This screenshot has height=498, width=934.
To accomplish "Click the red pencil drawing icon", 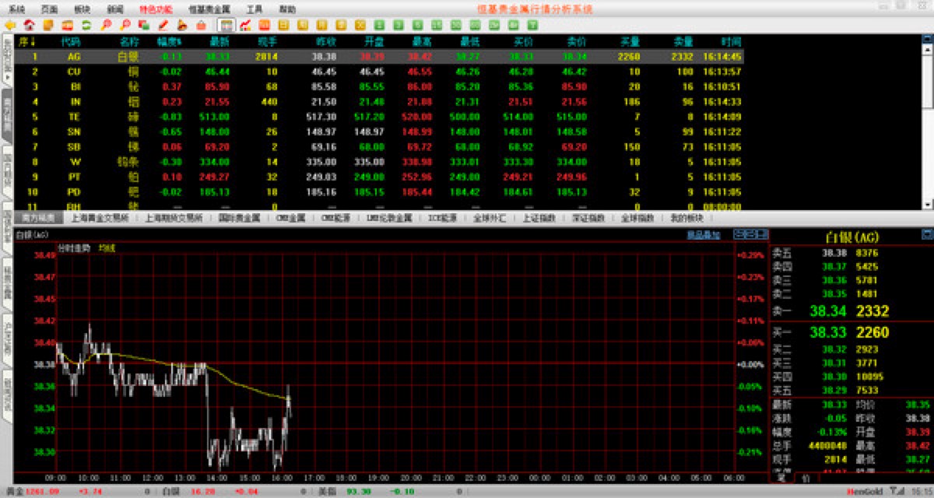I will (163, 25).
